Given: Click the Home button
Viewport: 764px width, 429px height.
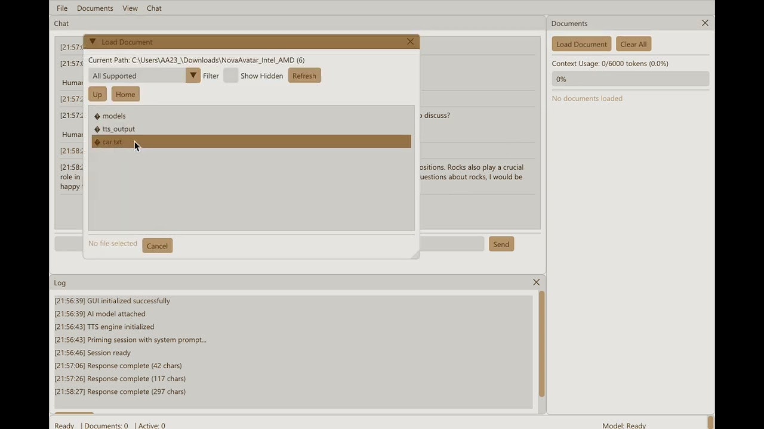Looking at the screenshot, I should tap(125, 94).
